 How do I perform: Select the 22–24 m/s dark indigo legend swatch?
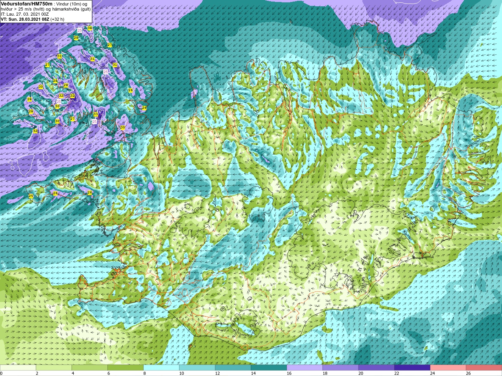click(413, 368)
